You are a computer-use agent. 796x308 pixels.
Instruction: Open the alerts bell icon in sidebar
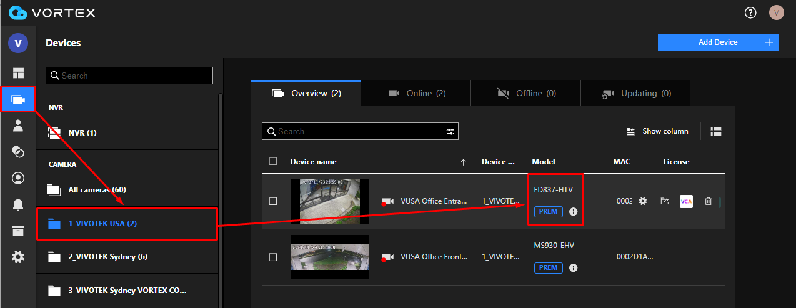(x=18, y=205)
